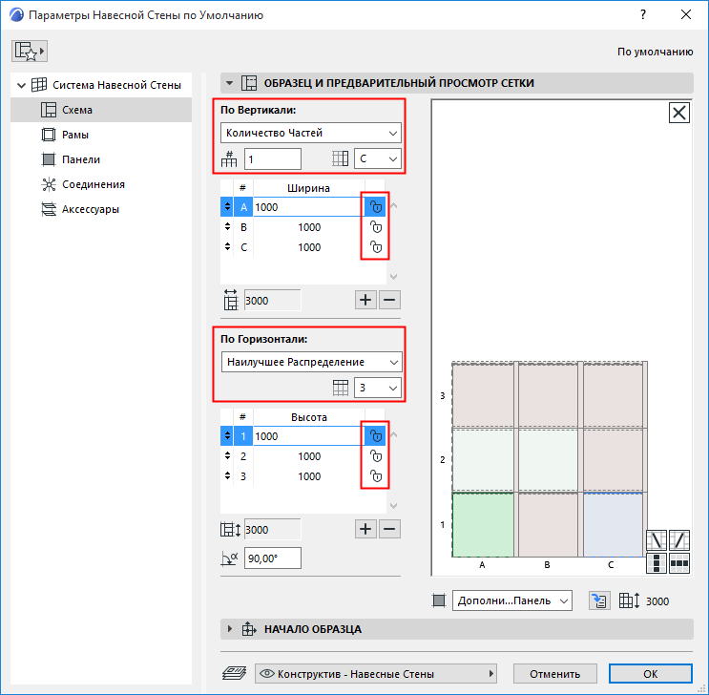Screen dimensions: 709x695
Task: Open the Наилучшее Распределение horizontal dropdown
Action: [311, 362]
